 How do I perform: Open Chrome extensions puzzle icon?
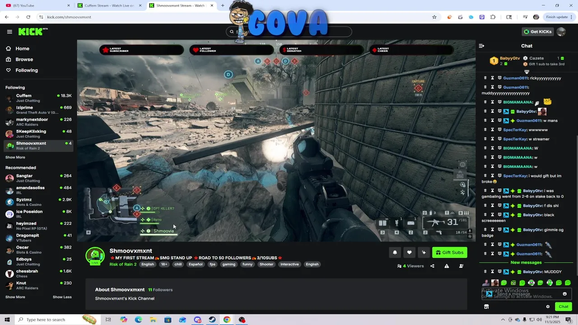[x=493, y=17]
